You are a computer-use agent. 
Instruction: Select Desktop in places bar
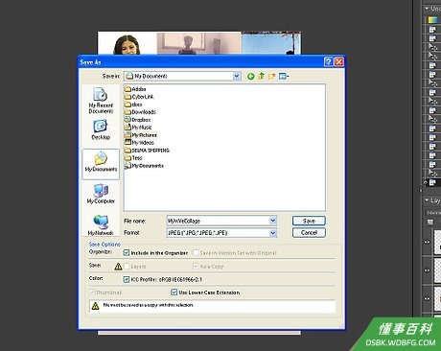pos(101,129)
